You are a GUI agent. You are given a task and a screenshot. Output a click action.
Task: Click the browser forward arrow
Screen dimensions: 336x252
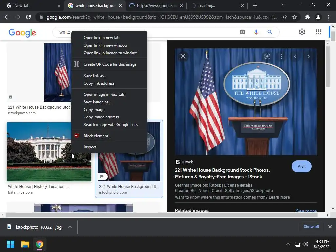click(x=18, y=17)
